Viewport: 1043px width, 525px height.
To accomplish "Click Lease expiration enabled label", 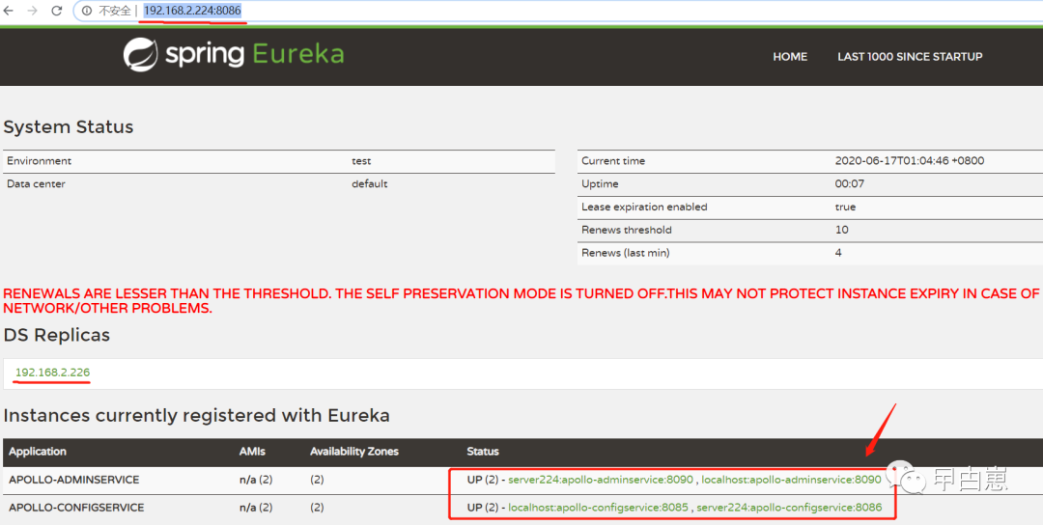I will click(644, 207).
